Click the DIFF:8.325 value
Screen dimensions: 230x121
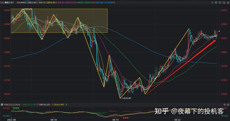point(45,105)
